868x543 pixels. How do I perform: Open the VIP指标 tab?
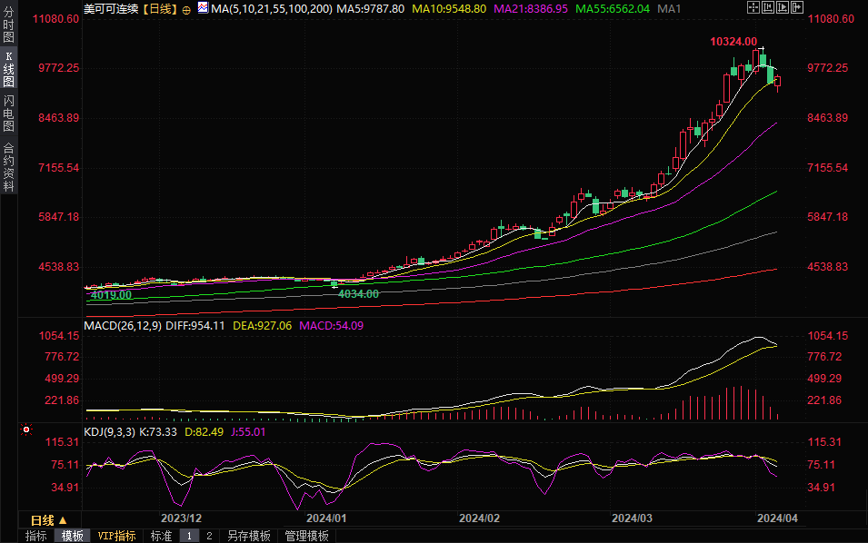116,536
